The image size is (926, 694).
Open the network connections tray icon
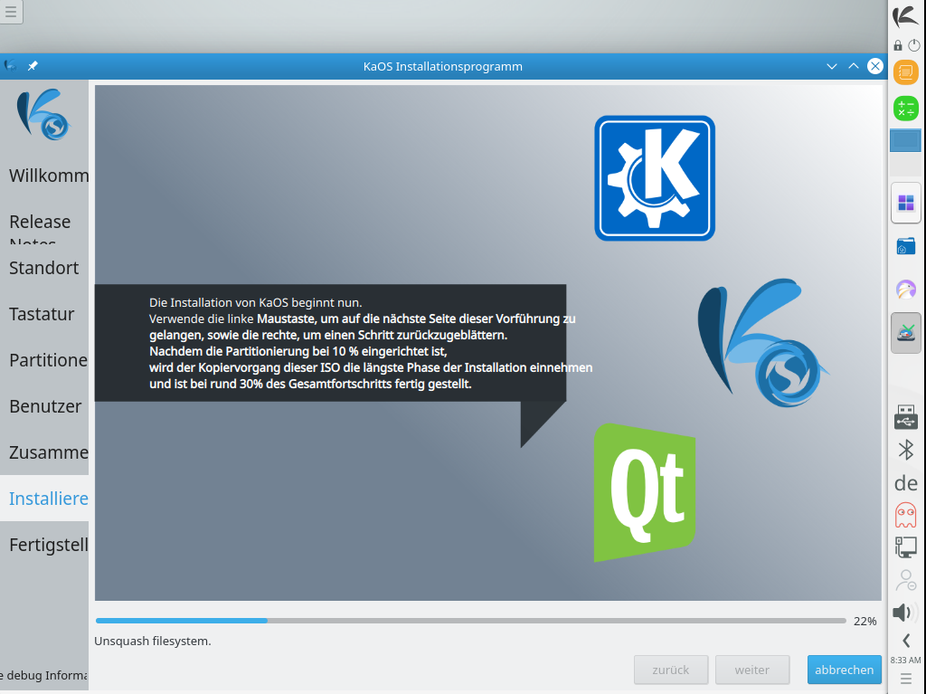click(x=905, y=547)
